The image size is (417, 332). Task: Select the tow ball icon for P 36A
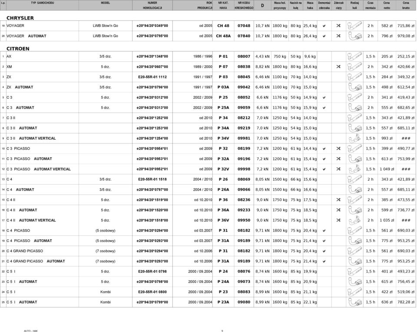[354, 210]
